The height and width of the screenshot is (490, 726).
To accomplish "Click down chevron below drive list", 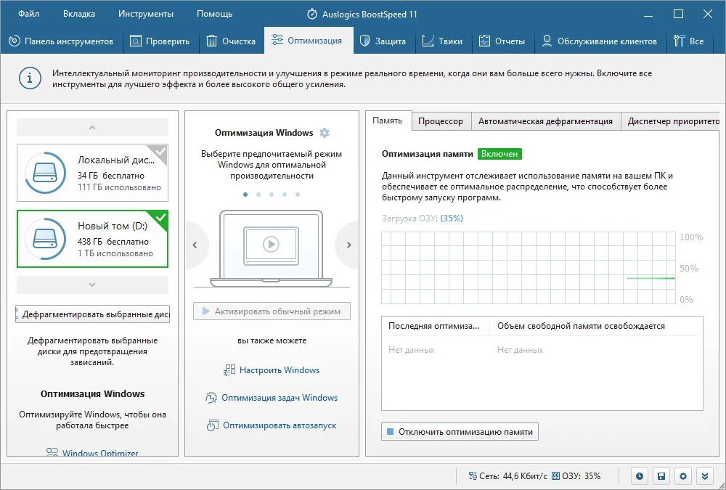I will pyautogui.click(x=93, y=285).
